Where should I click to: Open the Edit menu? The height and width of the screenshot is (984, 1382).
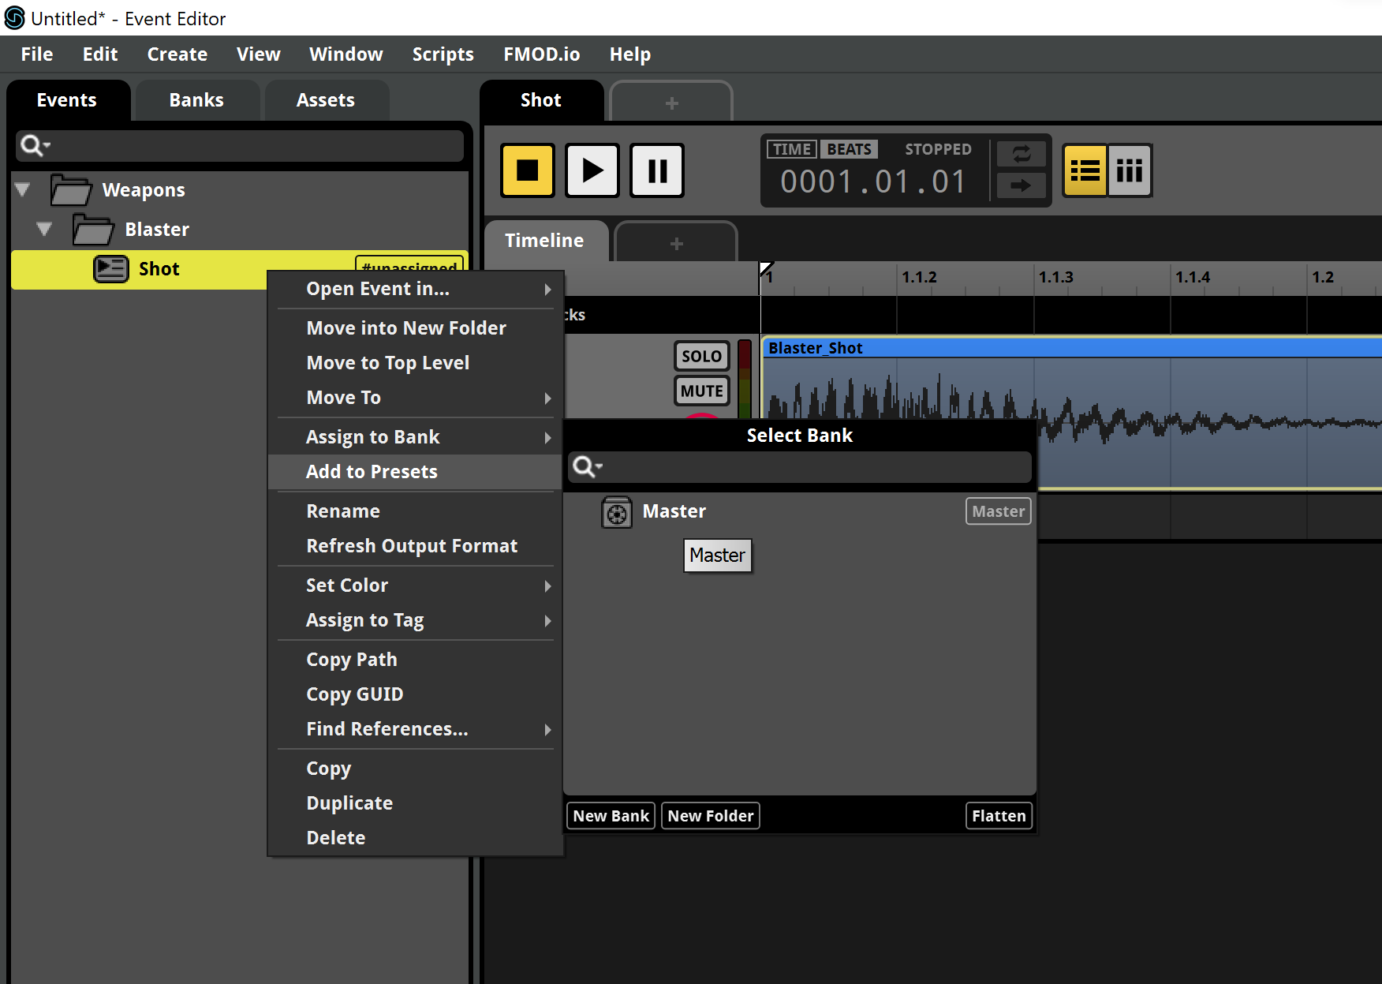pos(100,54)
